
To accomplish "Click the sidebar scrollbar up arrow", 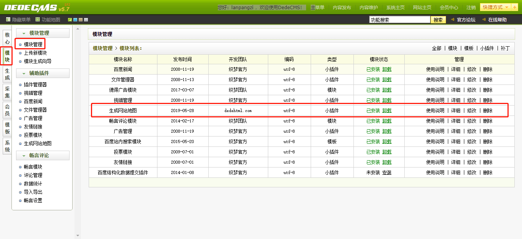I will pyautogui.click(x=78, y=29).
